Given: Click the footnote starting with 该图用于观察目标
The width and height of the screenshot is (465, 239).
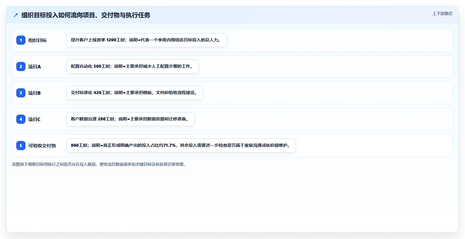Looking at the screenshot, I should point(99,164).
